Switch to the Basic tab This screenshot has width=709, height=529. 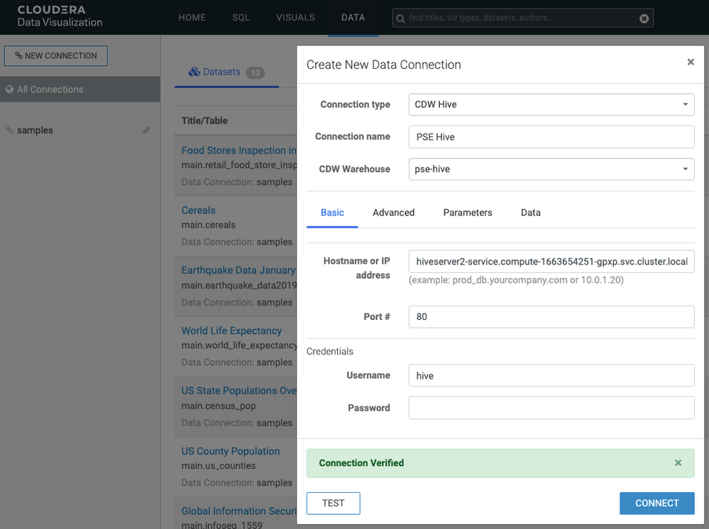click(332, 212)
